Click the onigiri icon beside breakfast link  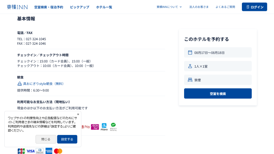[20, 84]
